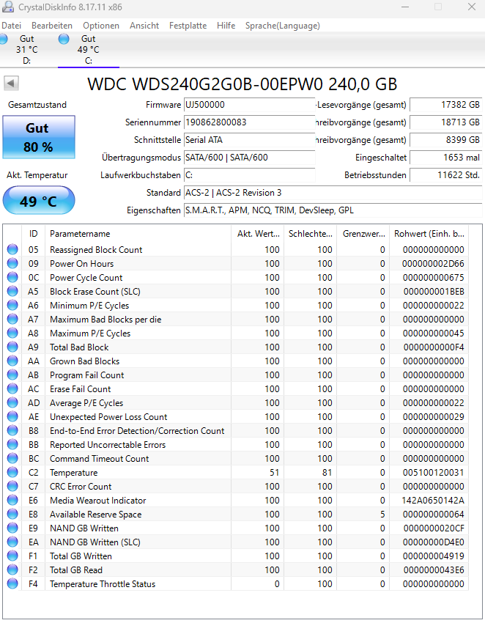This screenshot has height=623, width=485.
Task: Switch to the C: drive tab showing 49 °C
Action: [x=88, y=50]
